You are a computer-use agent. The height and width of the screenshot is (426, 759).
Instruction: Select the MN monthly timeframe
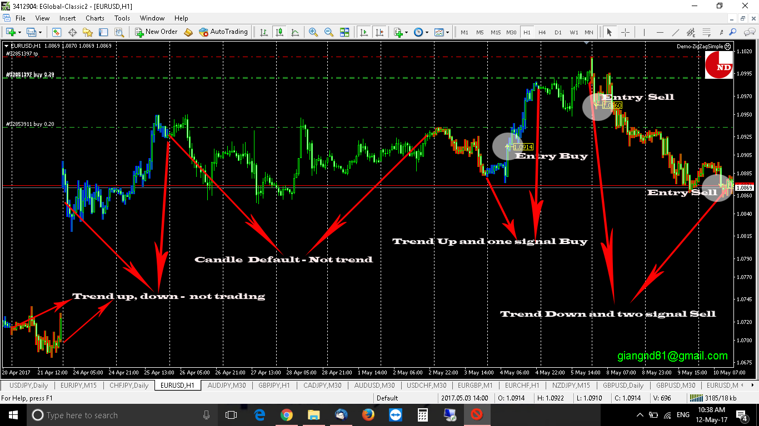[x=589, y=32]
